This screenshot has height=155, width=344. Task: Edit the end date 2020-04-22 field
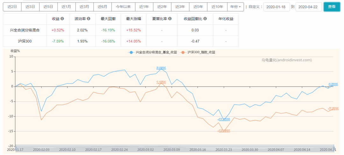coord(309,7)
